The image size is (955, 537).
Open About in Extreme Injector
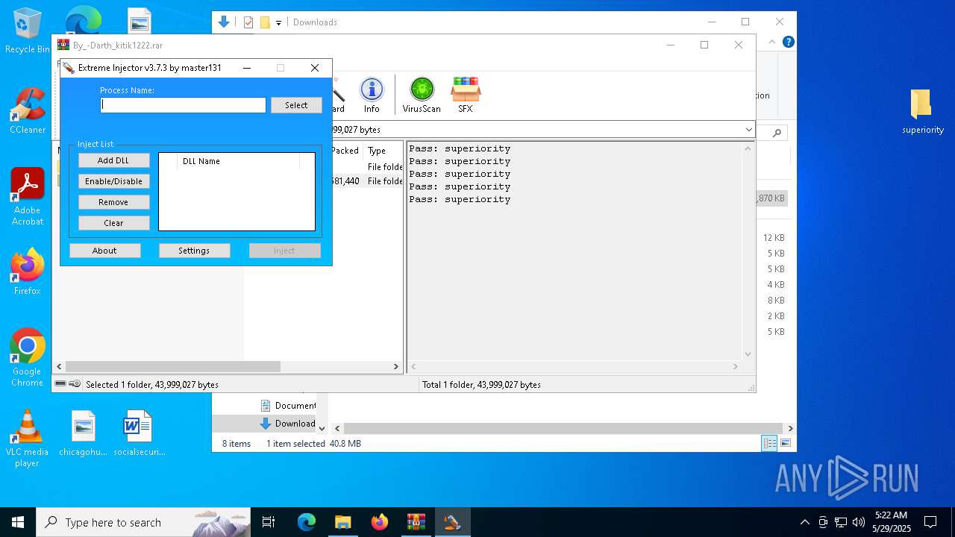(x=104, y=251)
